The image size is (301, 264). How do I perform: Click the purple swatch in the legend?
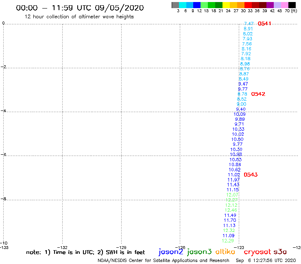tap(270, 5)
